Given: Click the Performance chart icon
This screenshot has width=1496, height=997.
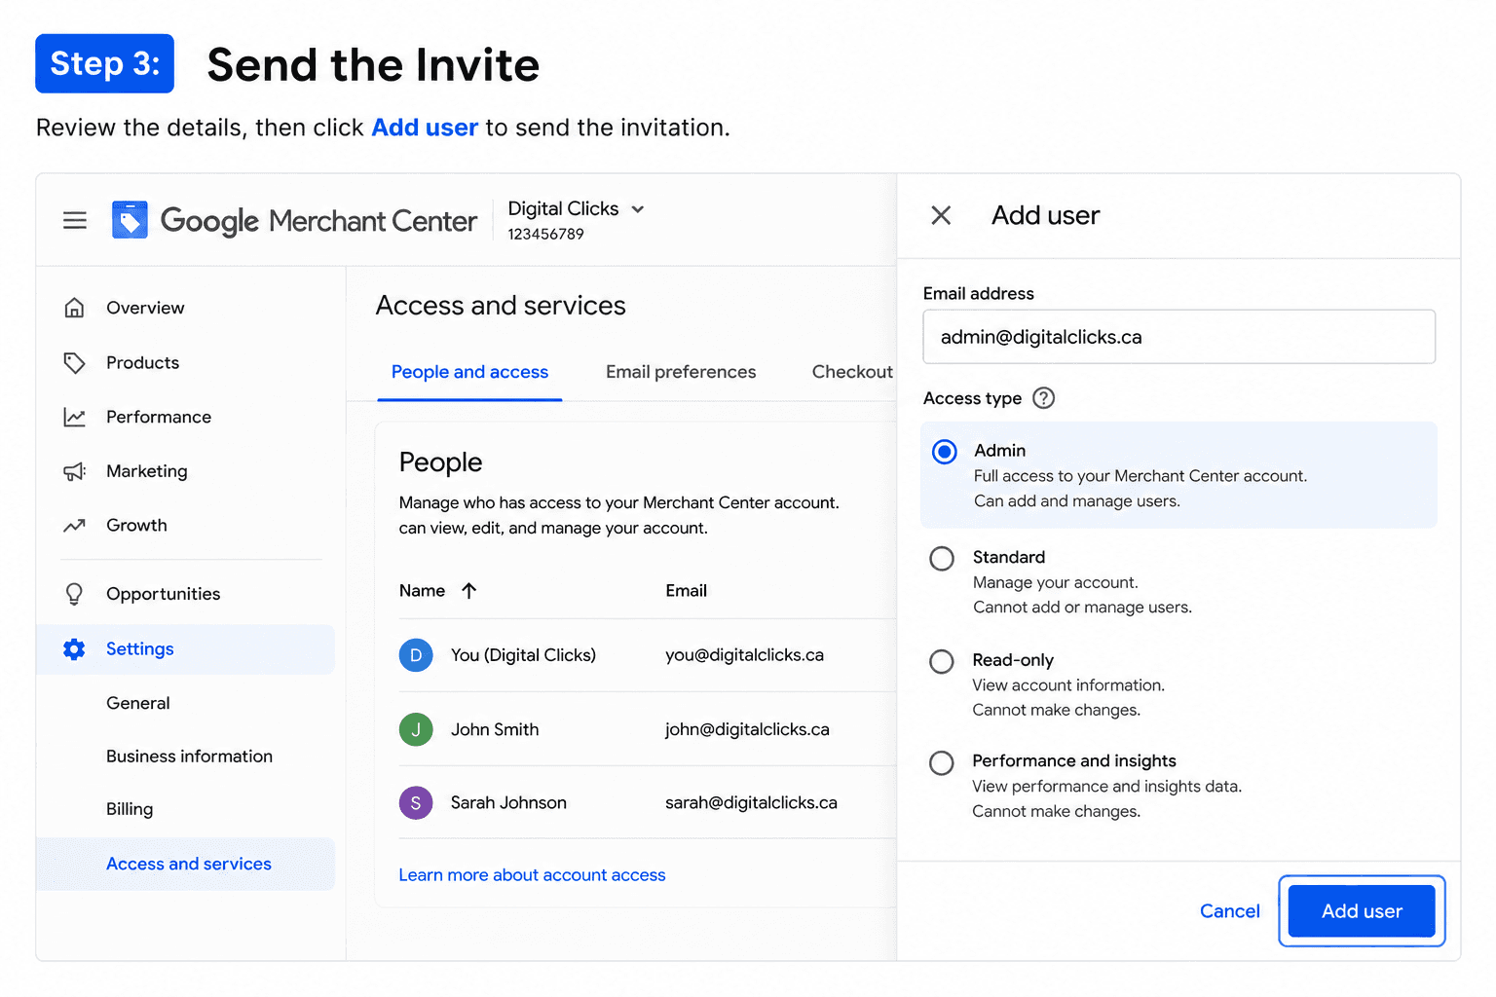Looking at the screenshot, I should point(74,417).
